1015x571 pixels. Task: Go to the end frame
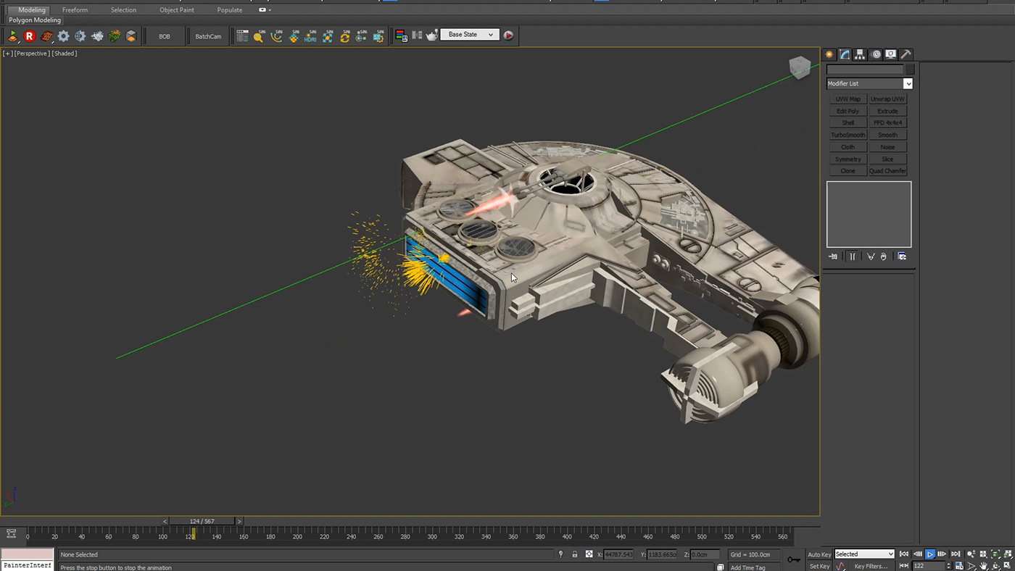pyautogui.click(x=956, y=554)
